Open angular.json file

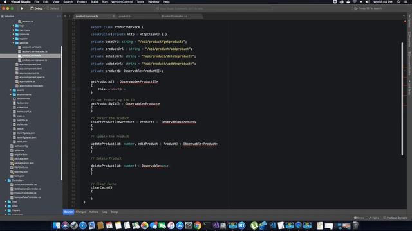point(21,155)
